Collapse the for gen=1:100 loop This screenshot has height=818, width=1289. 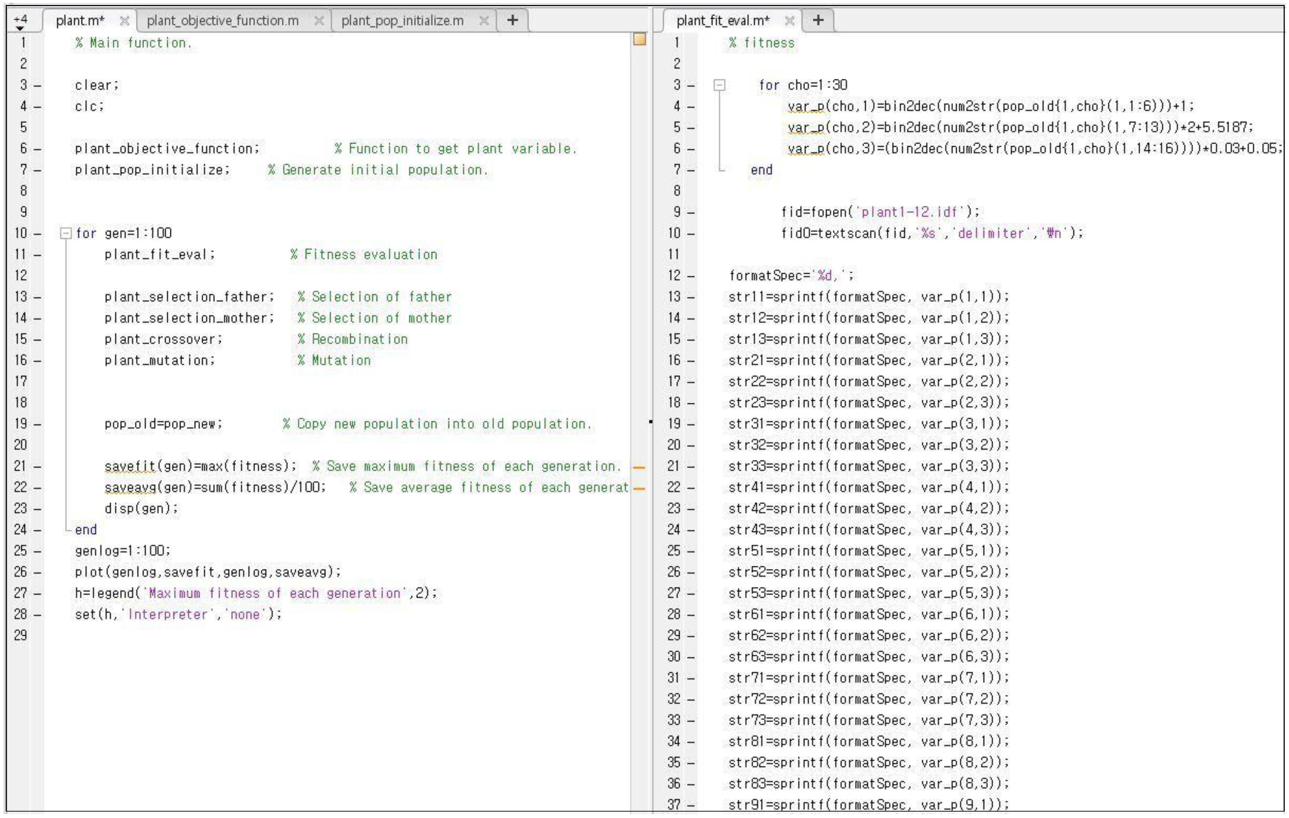point(65,233)
